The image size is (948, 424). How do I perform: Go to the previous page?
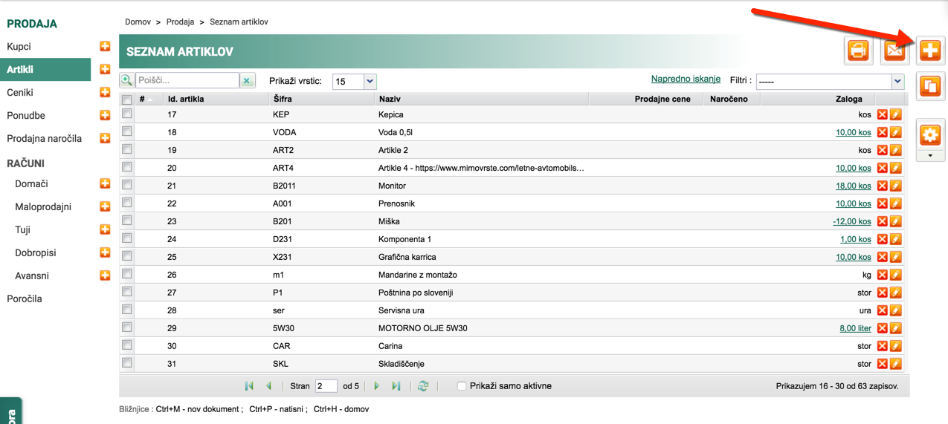pos(268,386)
